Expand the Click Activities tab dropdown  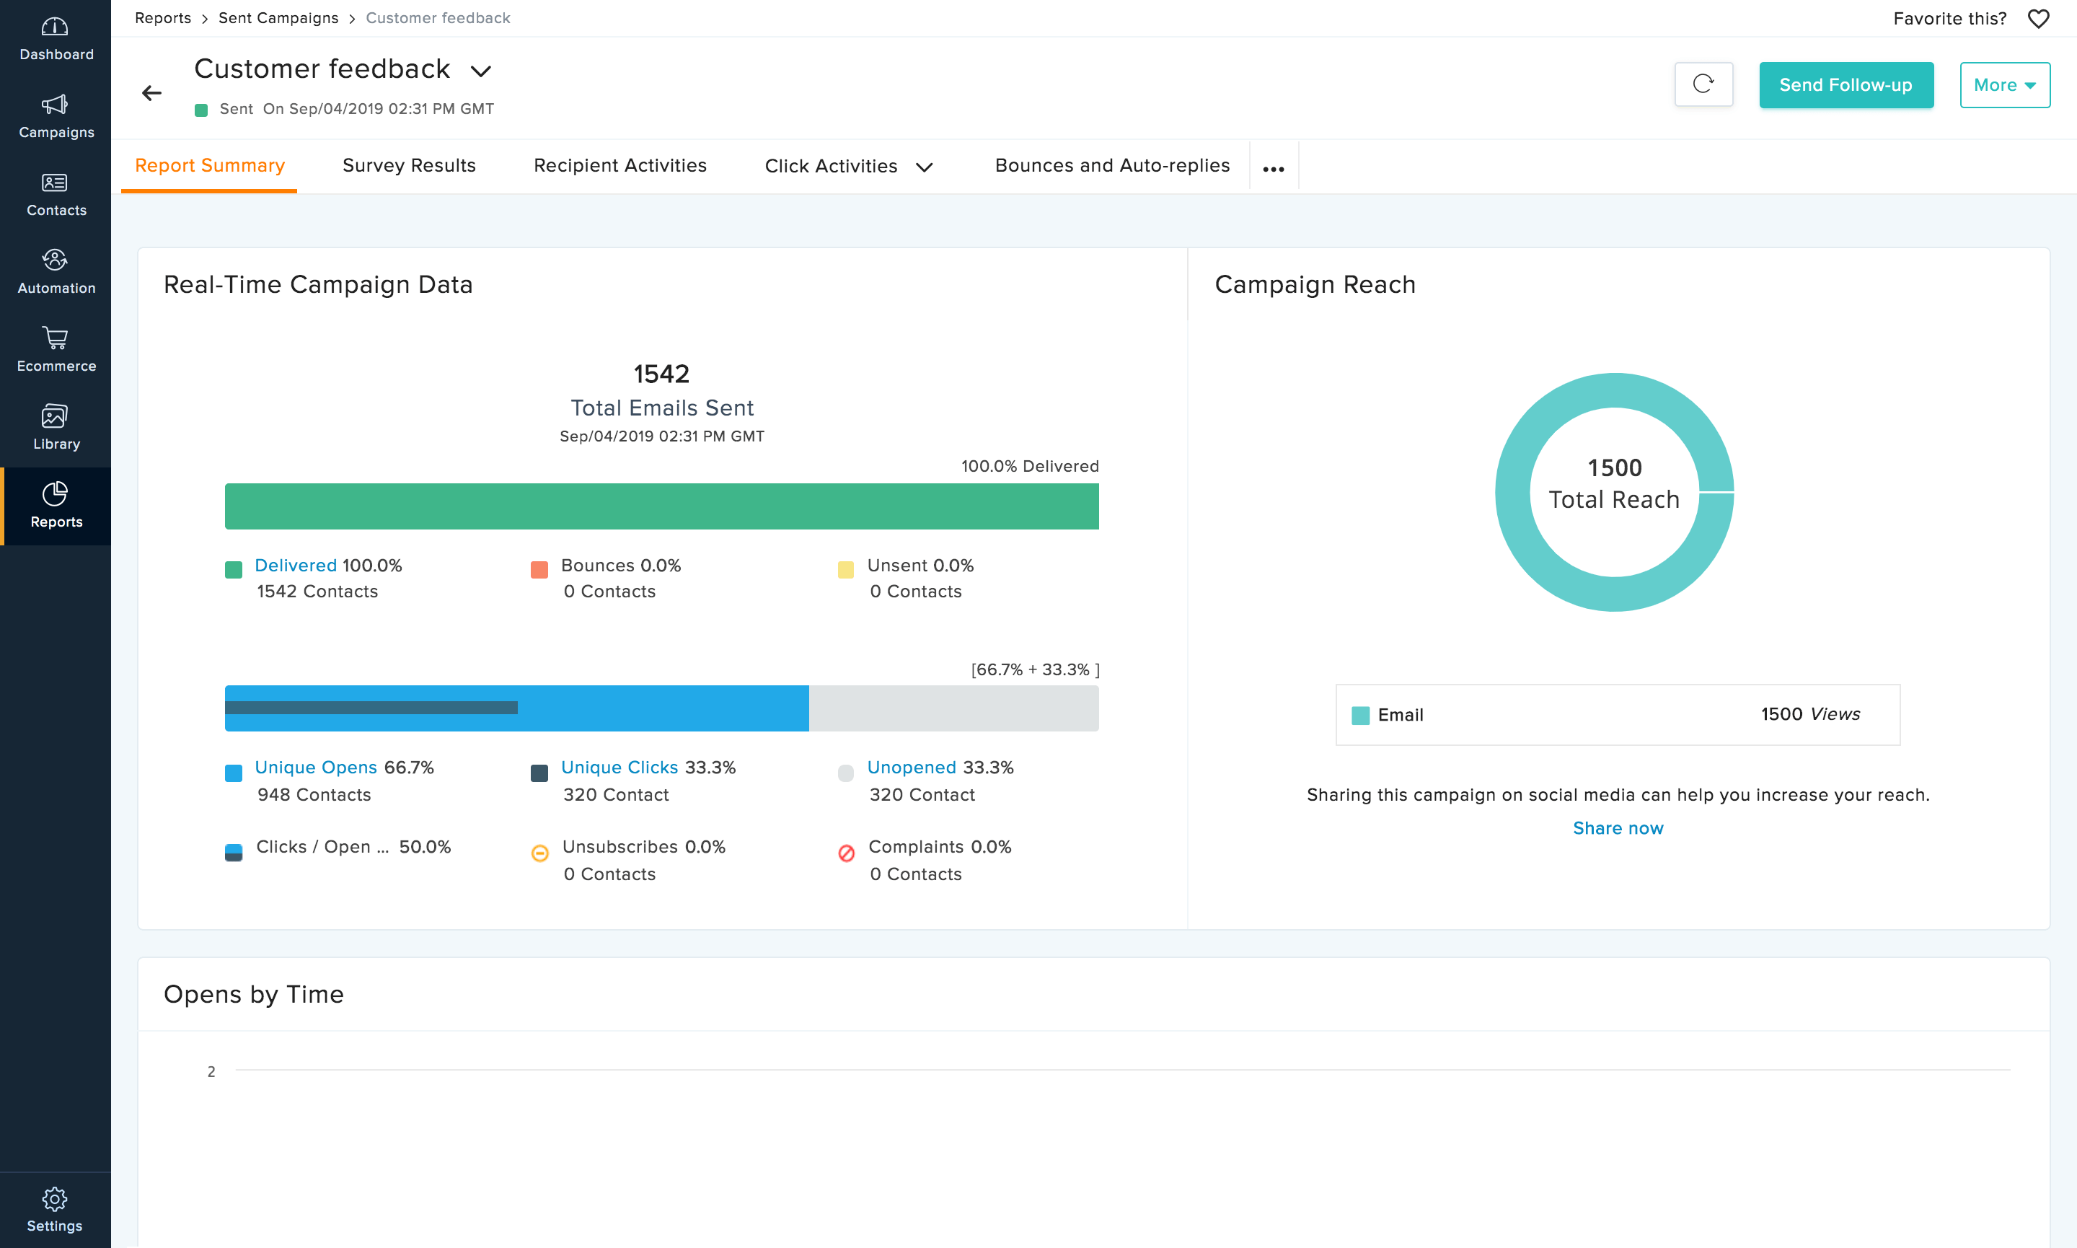pos(924,167)
